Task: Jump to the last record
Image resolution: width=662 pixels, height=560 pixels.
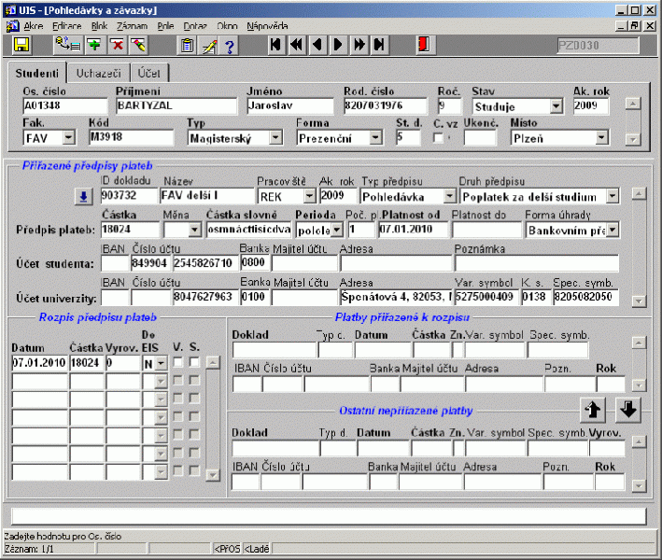Action: (x=379, y=45)
